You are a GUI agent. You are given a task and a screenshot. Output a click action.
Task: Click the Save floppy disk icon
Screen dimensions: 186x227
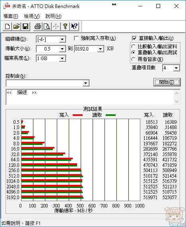[x=25, y=27]
